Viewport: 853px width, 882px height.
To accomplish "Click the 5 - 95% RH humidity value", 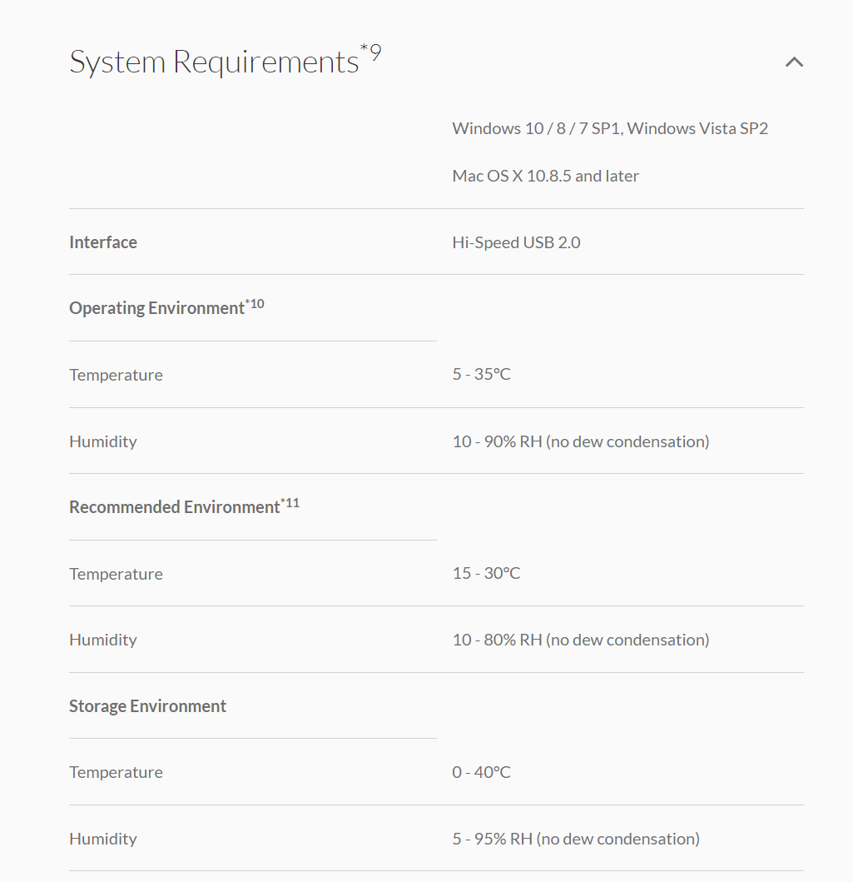I will click(575, 839).
